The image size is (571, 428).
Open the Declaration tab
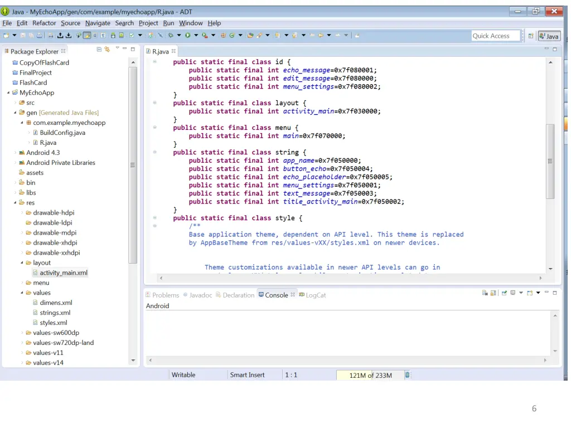point(235,295)
